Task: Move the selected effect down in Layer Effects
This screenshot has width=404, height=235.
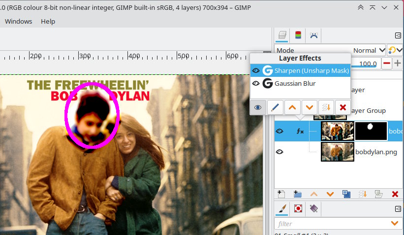Action: (x=309, y=106)
